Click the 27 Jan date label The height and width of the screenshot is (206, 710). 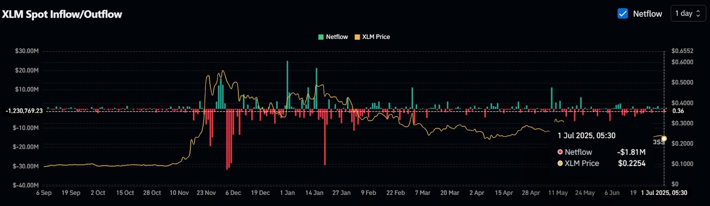342,193
